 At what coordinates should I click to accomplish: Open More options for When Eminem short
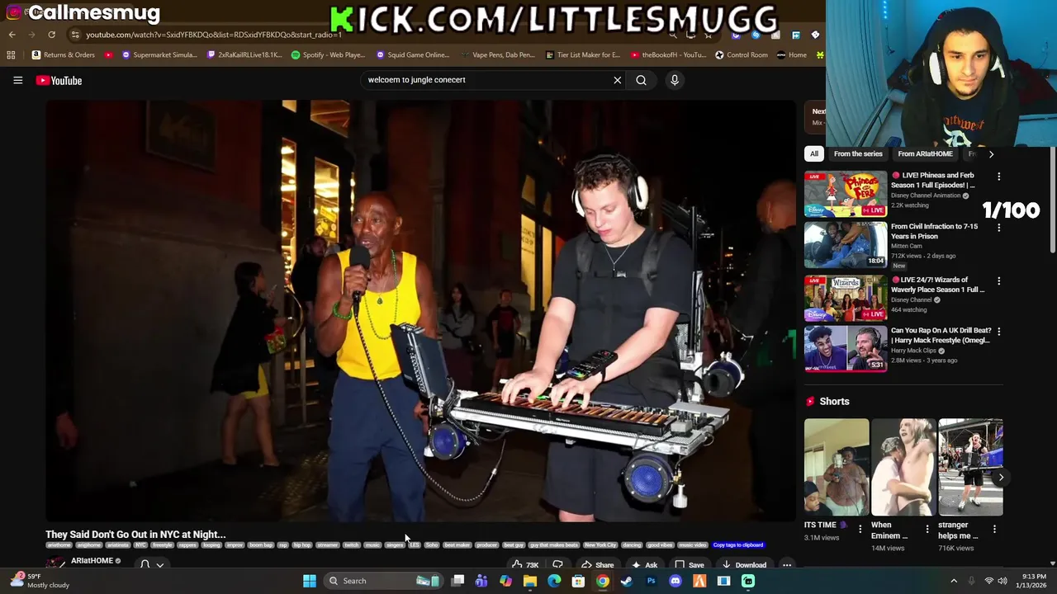927,529
